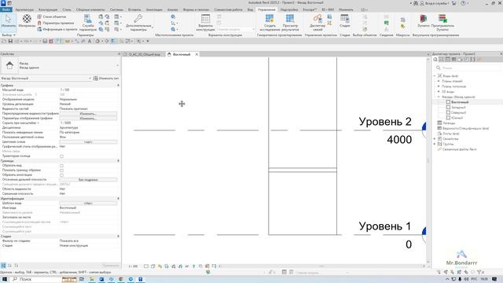This screenshot has width=503, height=283.
Task: Expand Семейства node in Project Browser
Action: point(435,138)
